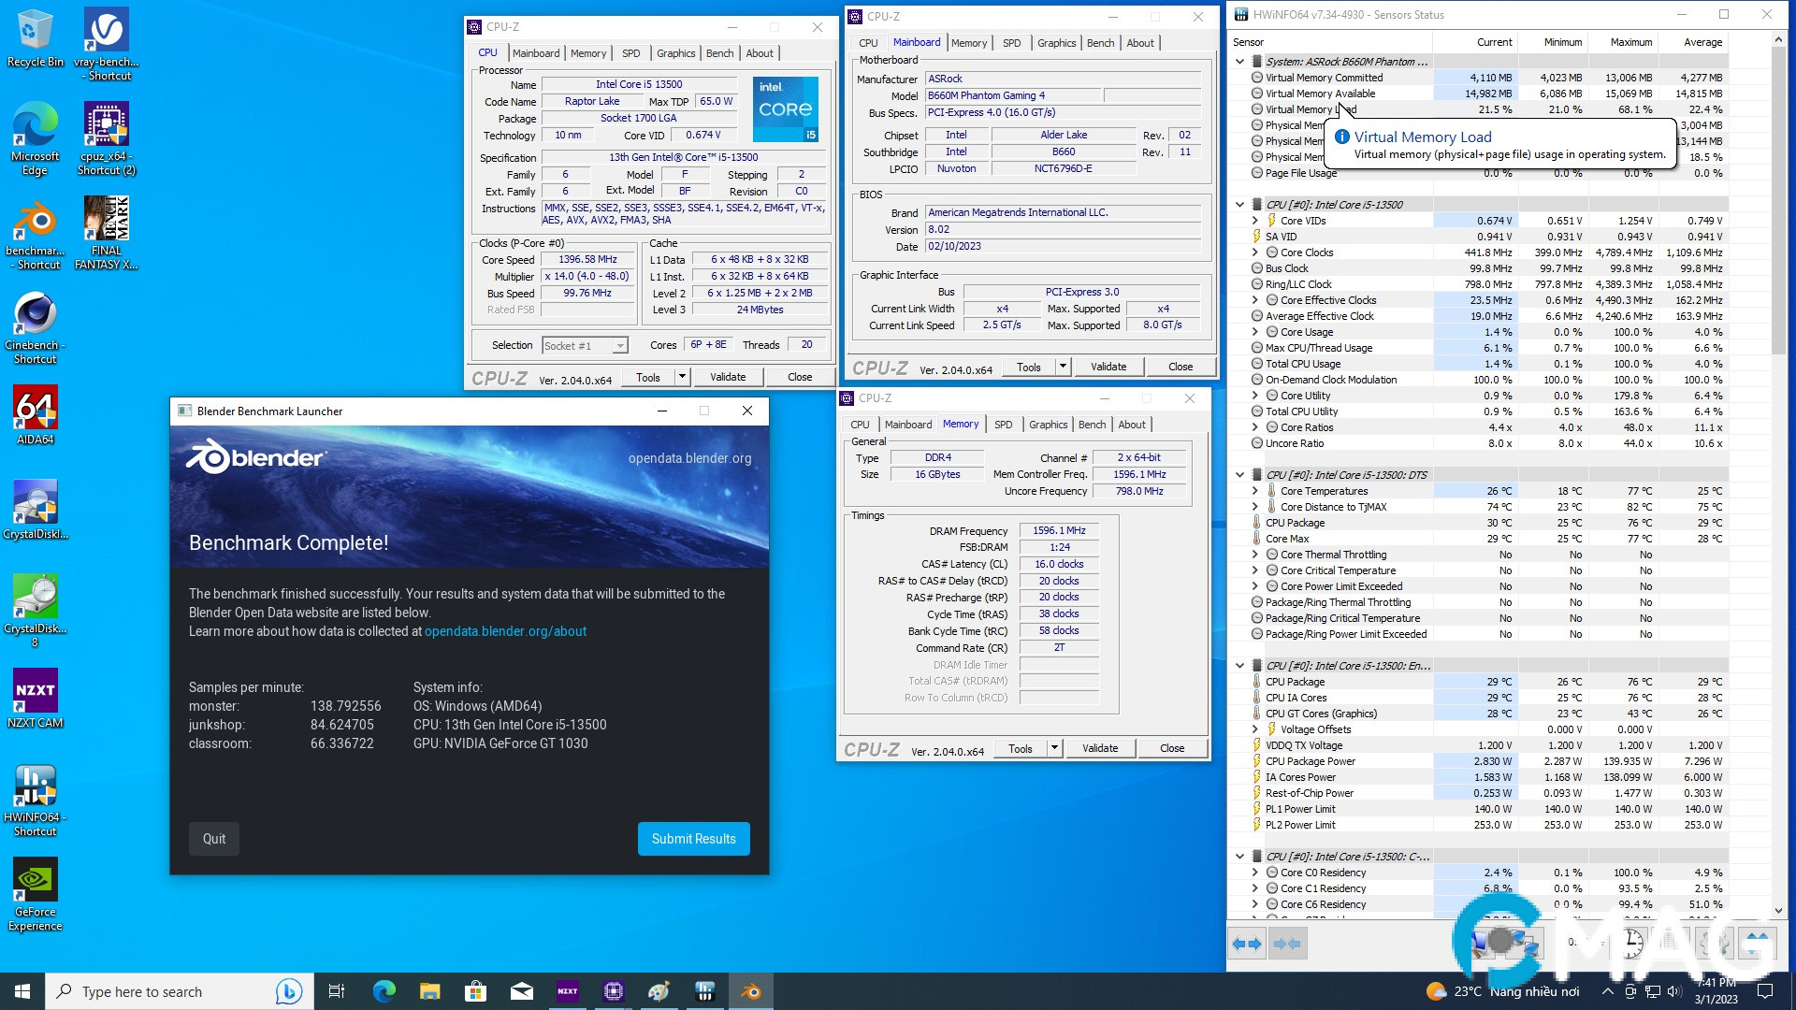The width and height of the screenshot is (1796, 1010).
Task: Collapse the 'System: ASRock B660M Phantom' sensor group
Action: tap(1240, 61)
